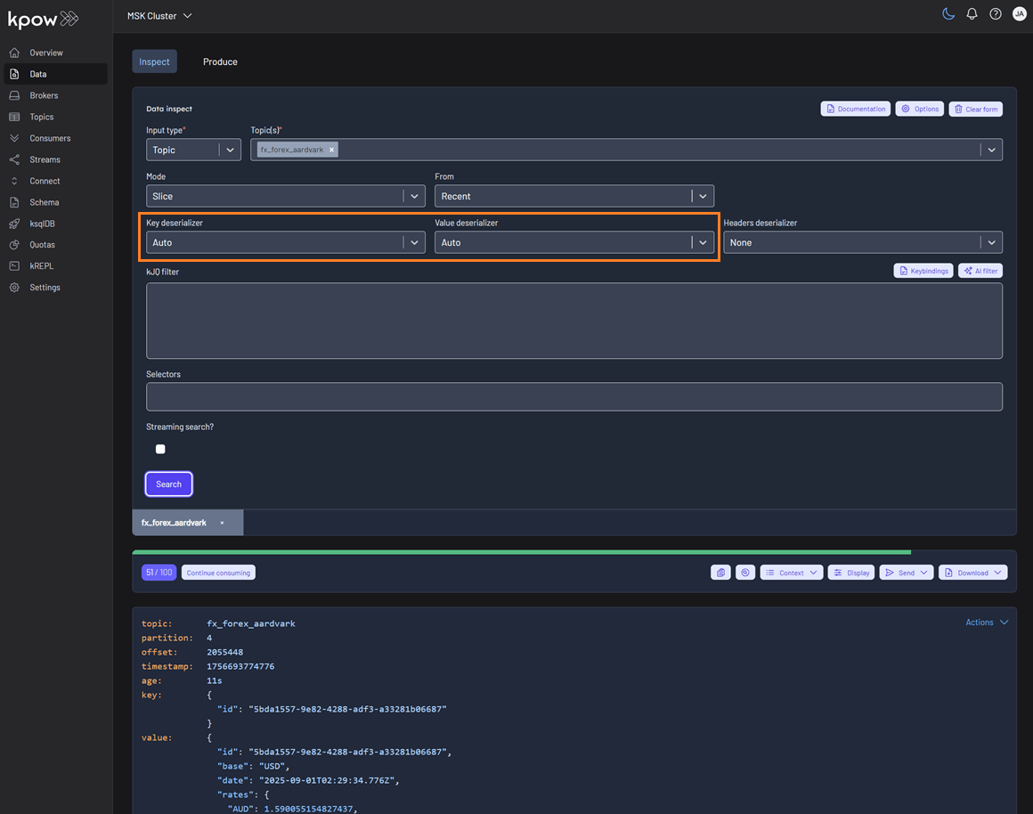Open the From dropdown set to Recent
Image resolution: width=1033 pixels, height=814 pixels.
click(x=573, y=197)
